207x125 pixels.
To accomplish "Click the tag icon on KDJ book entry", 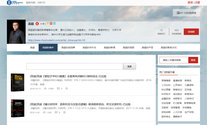I will [x=67, y=88].
